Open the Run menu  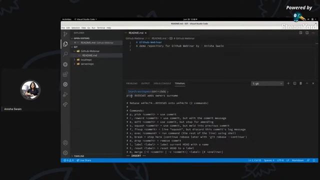click(93, 28)
